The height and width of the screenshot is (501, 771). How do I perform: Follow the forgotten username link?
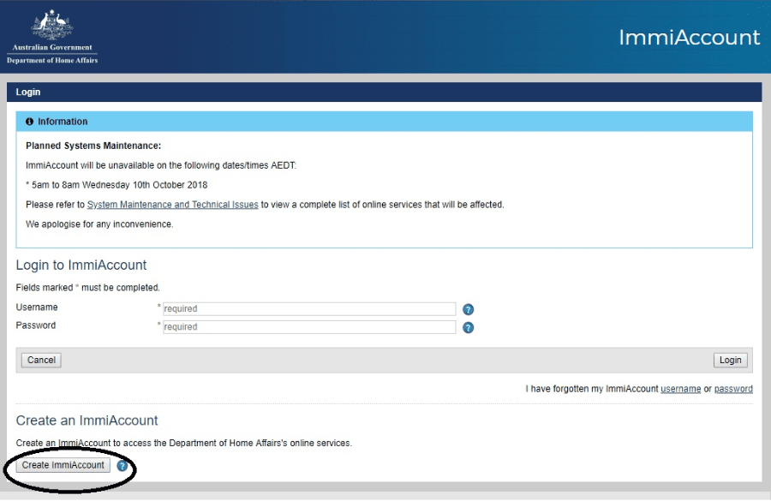[680, 389]
